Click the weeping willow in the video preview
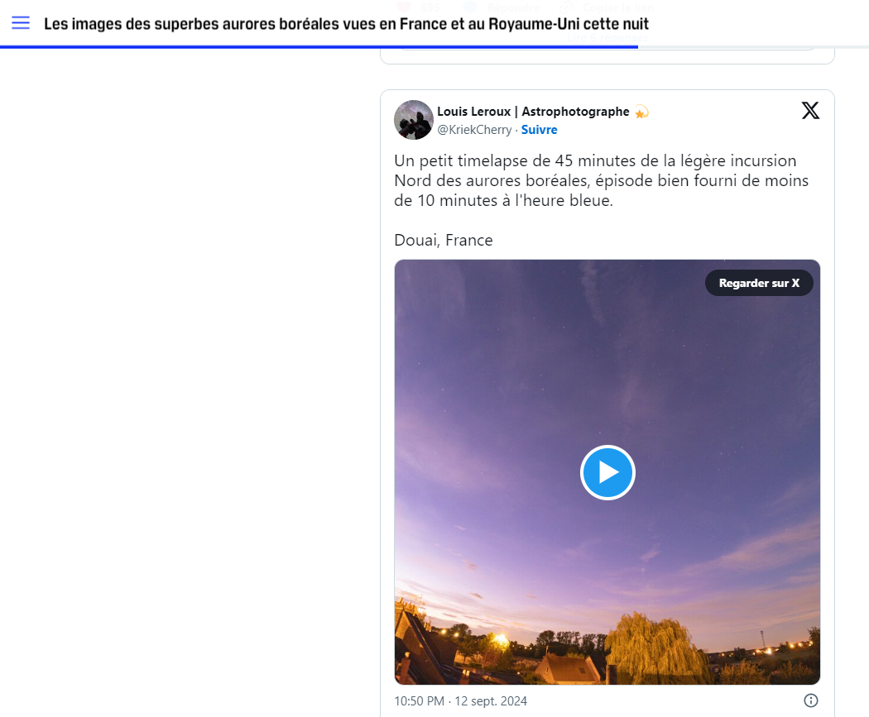The height and width of the screenshot is (717, 869). (654, 649)
